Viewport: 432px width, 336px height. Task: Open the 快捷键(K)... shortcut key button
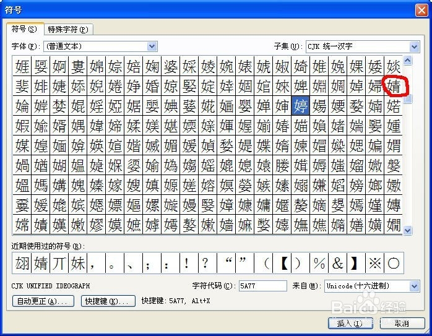108,301
